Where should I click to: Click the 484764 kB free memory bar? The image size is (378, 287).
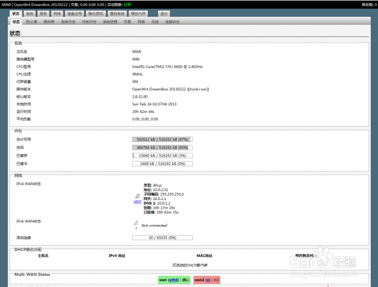162,147
